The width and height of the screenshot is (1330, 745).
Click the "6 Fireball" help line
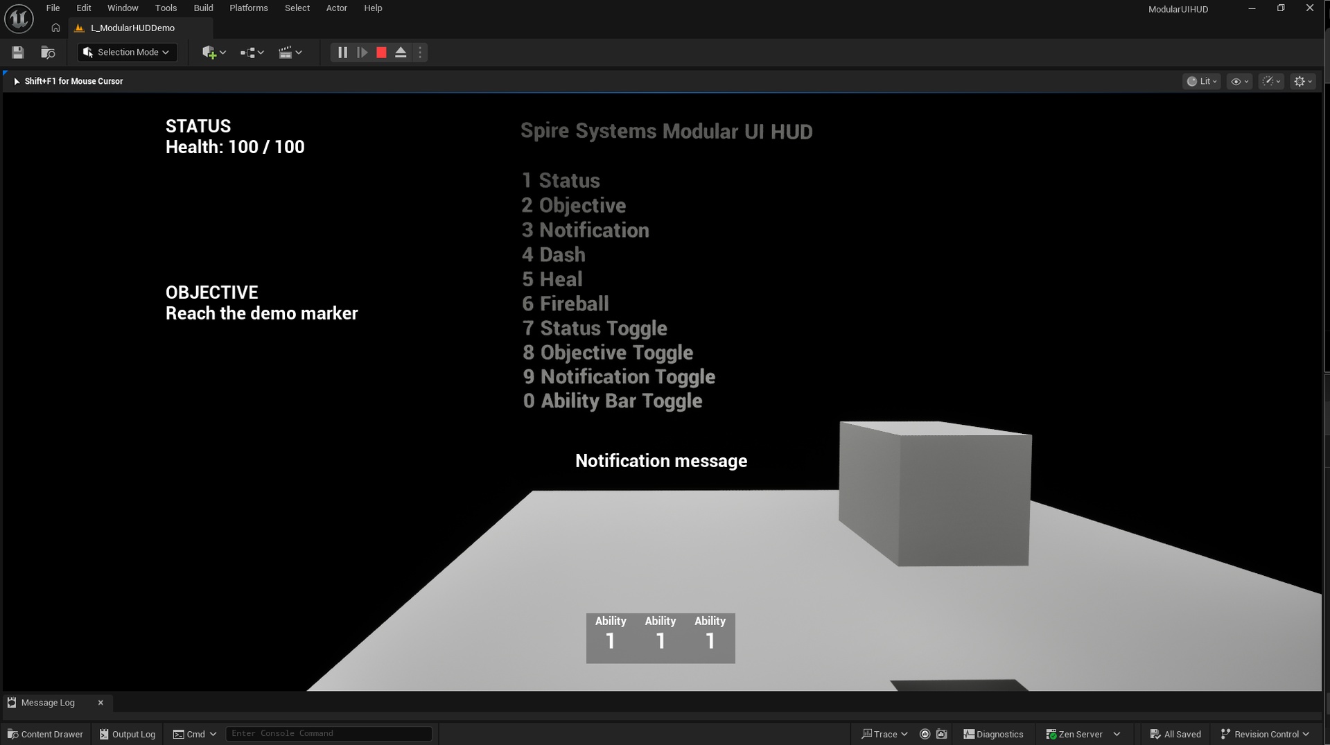coord(566,304)
